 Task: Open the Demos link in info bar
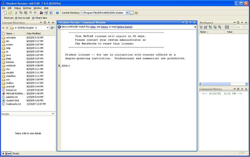coord(104,27)
